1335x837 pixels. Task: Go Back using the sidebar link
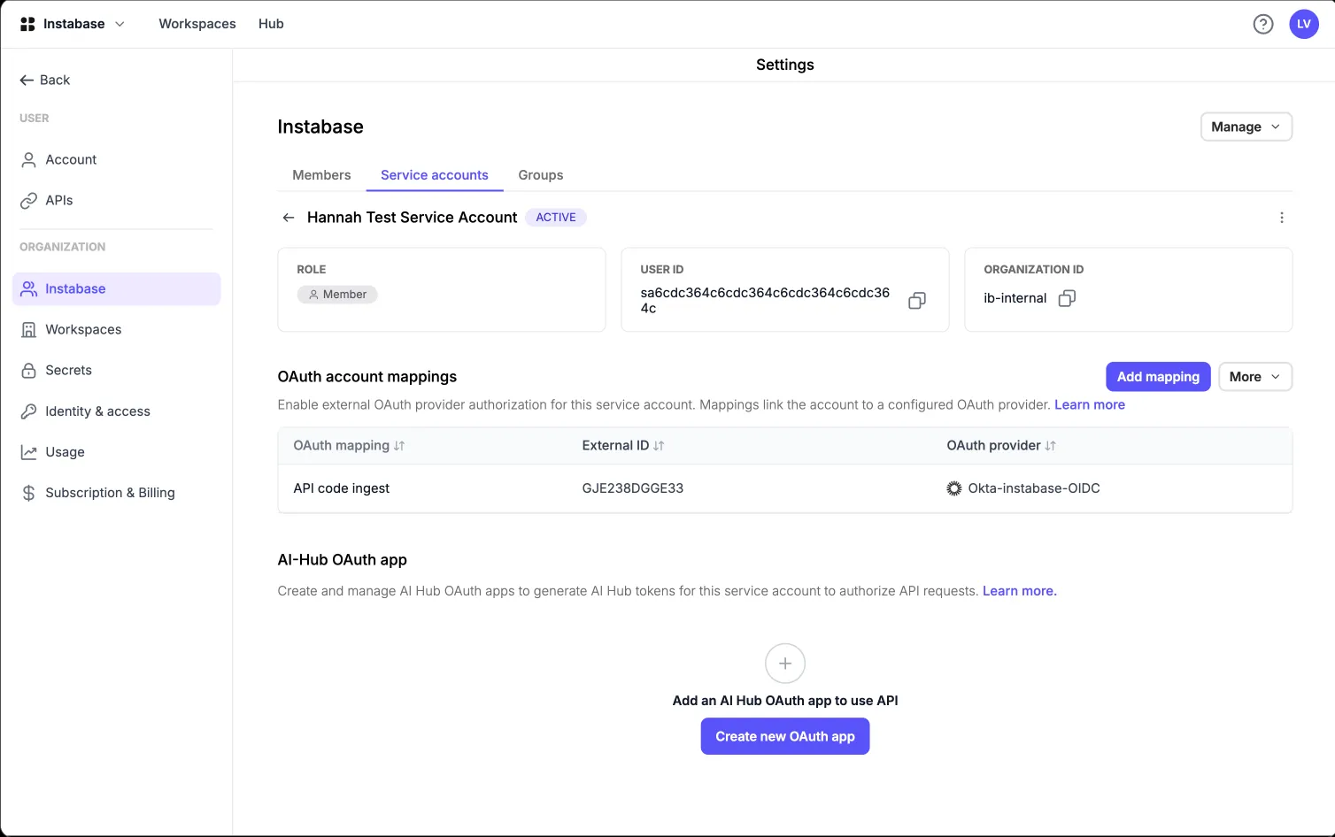45,80
